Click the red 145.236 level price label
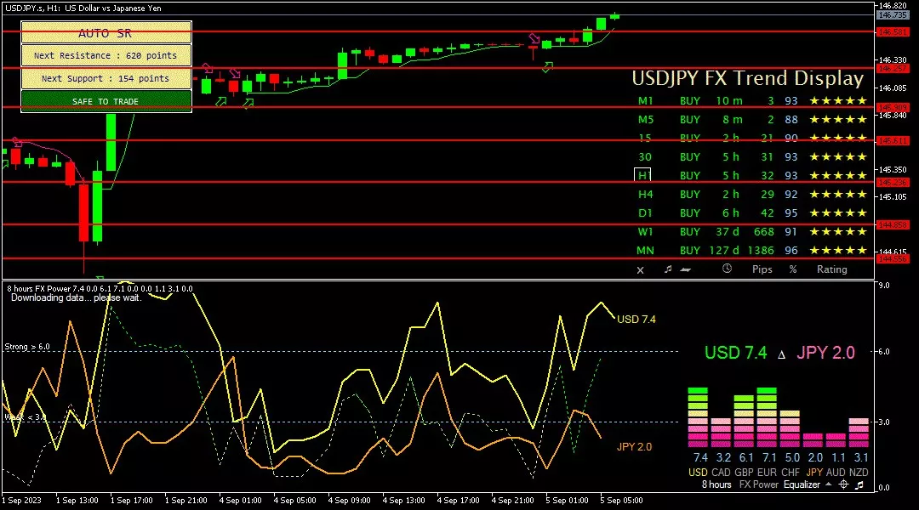This screenshot has height=510, width=919. click(893, 183)
